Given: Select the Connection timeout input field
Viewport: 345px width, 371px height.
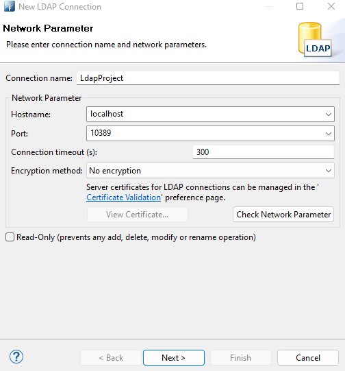Looking at the screenshot, I should (264, 152).
